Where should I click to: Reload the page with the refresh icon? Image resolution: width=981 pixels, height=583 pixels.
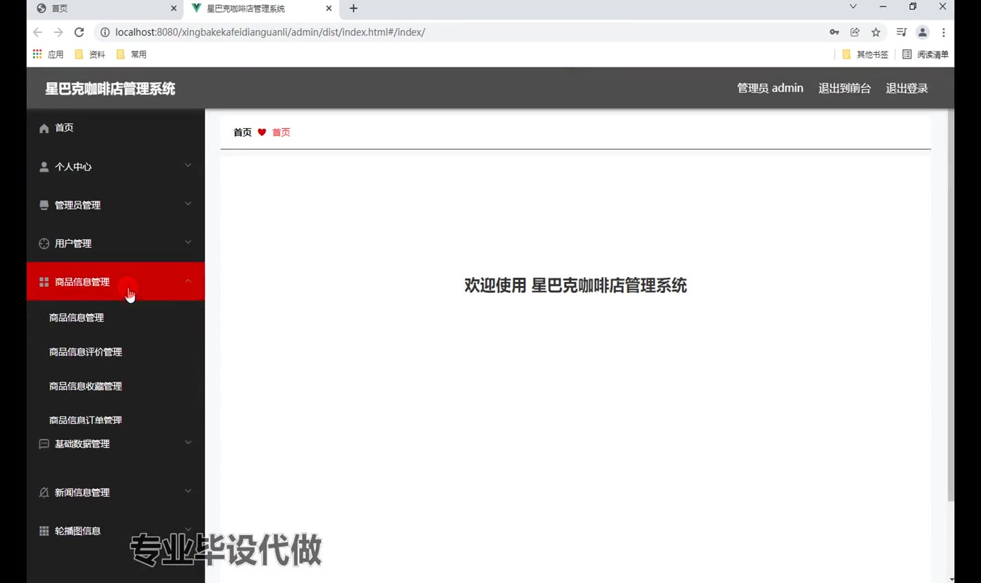coord(79,32)
